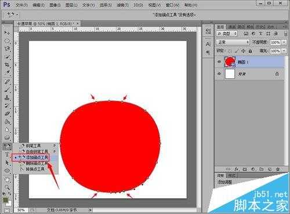Choose 转换点工具 from flyout
This screenshot has height=214, width=290.
click(35, 169)
